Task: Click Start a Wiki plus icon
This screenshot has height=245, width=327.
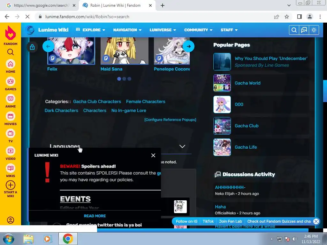Action: (x=11, y=185)
